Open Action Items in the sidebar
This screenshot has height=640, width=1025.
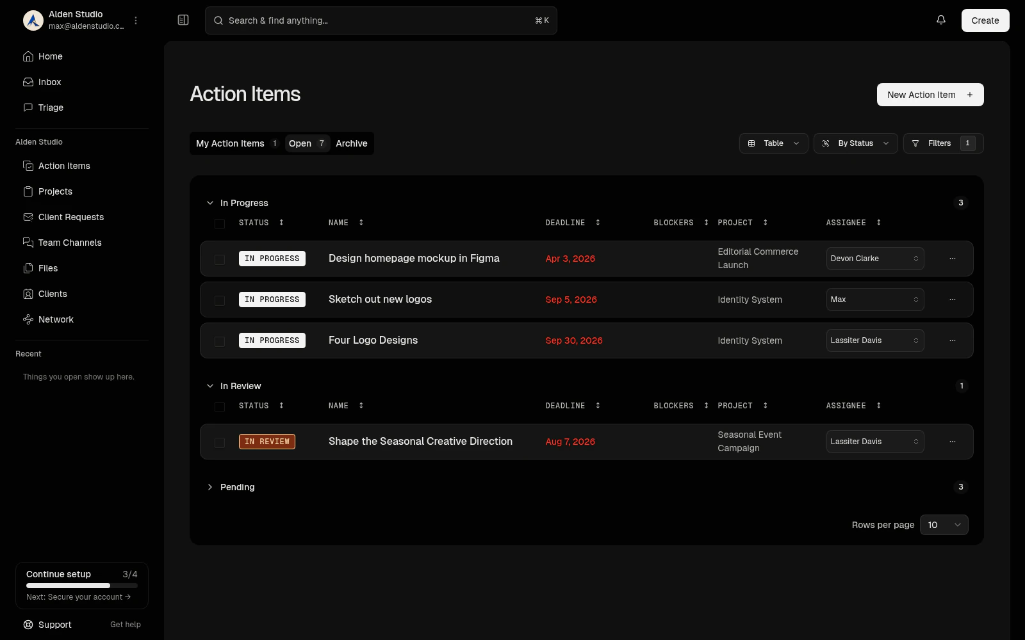[x=82, y=166]
